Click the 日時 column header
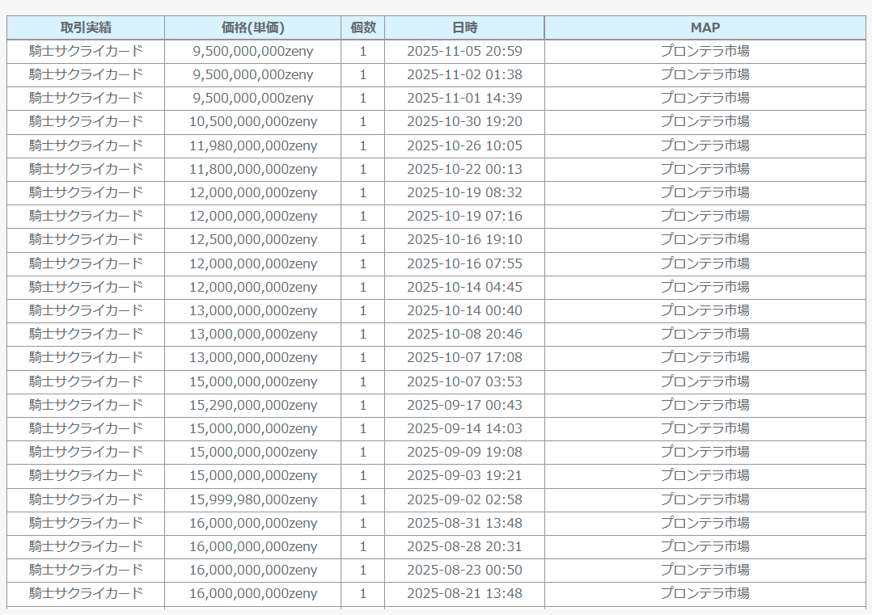Image resolution: width=872 pixels, height=615 pixels. coord(464,27)
